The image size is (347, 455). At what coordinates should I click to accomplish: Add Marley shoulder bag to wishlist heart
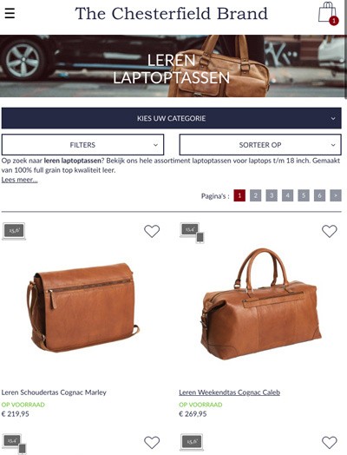[152, 231]
